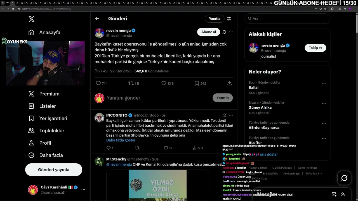
Task: Open floating Grok button
Action: pos(344,178)
